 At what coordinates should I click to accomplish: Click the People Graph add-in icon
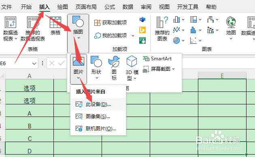(x=142, y=40)
